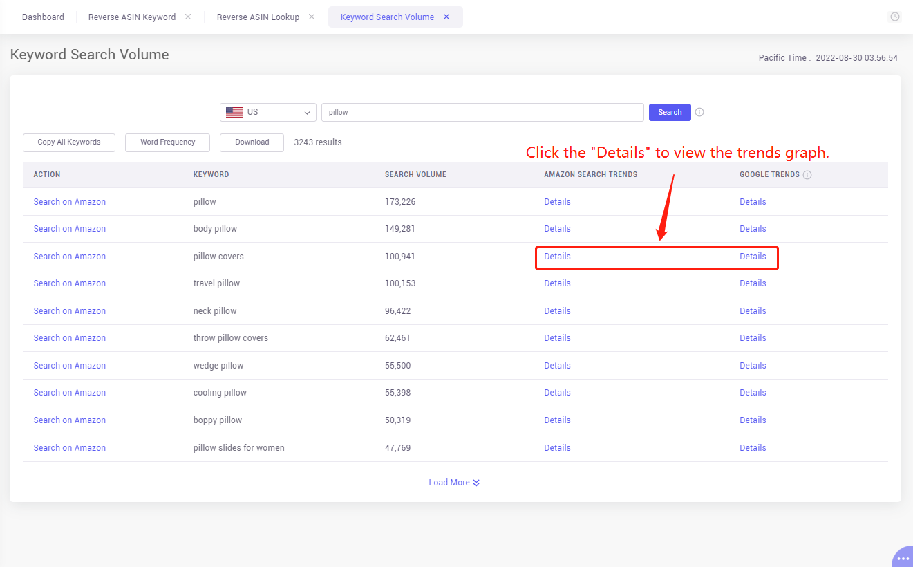Open the clock history icon at top right

[895, 17]
